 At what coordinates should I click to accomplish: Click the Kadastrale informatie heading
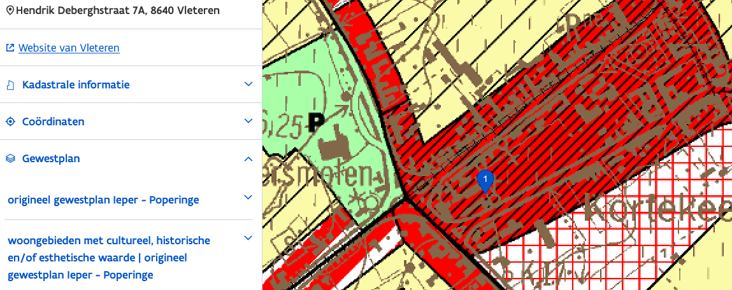(76, 85)
